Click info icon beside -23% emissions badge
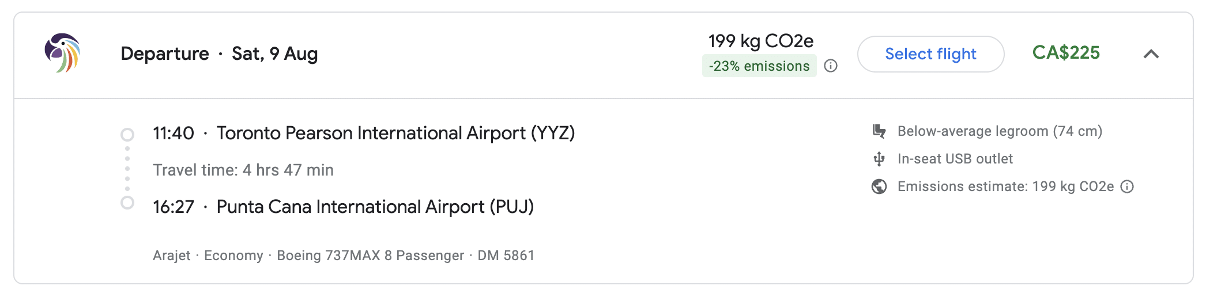The height and width of the screenshot is (297, 1206). 831,66
